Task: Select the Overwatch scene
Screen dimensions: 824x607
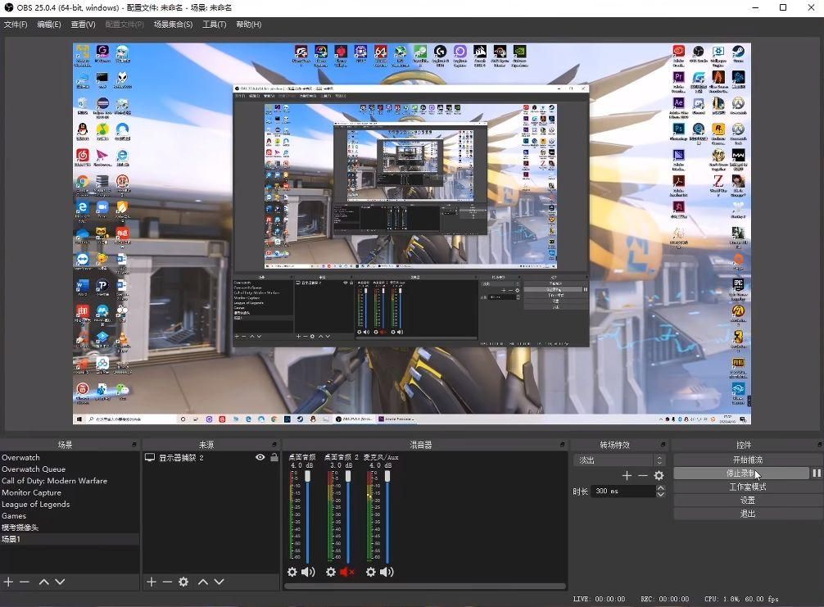Action: pyautogui.click(x=70, y=458)
